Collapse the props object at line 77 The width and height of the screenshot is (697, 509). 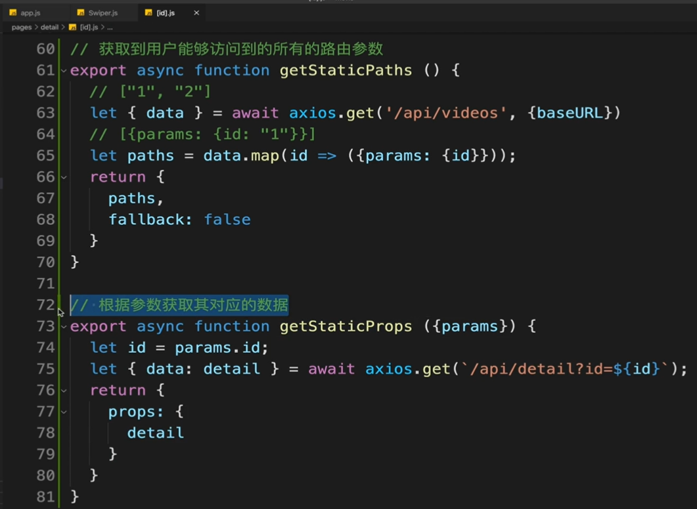pyautogui.click(x=64, y=412)
